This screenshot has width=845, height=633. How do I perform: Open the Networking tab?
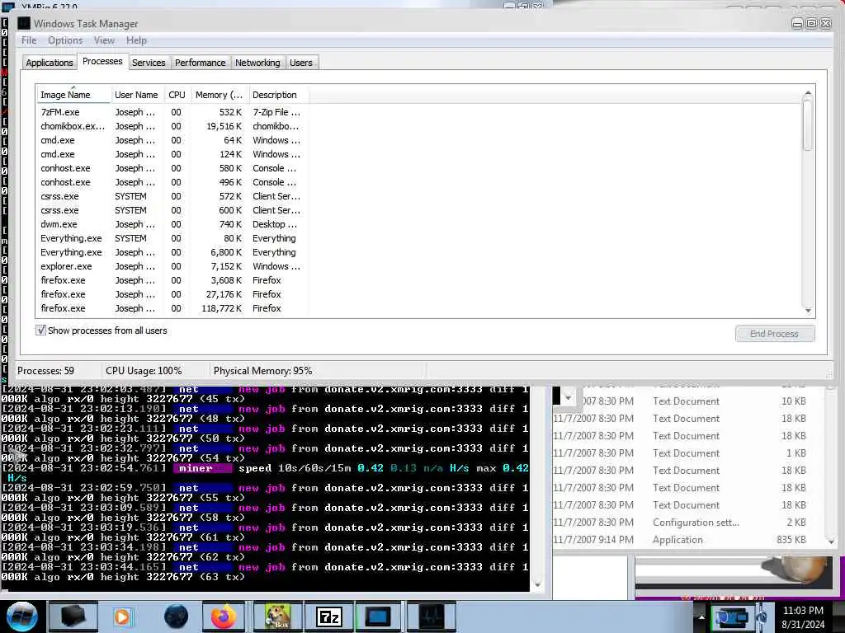click(257, 63)
